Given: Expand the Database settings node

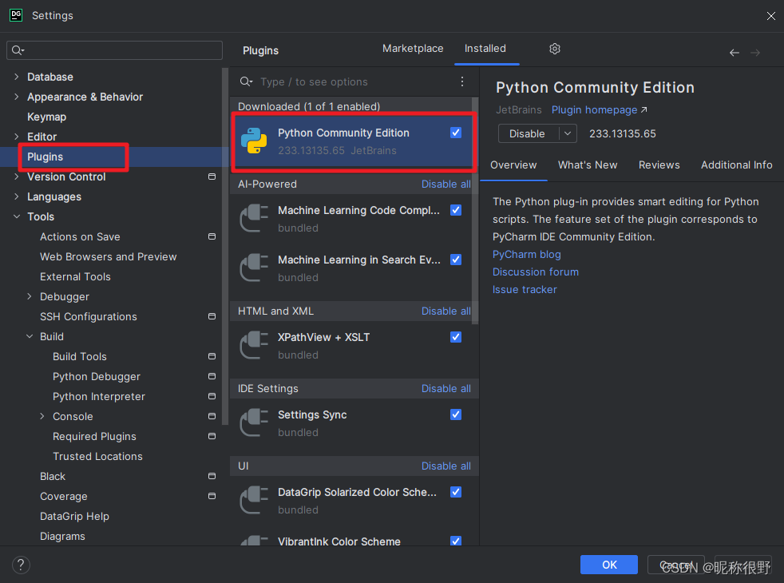Looking at the screenshot, I should pos(17,77).
